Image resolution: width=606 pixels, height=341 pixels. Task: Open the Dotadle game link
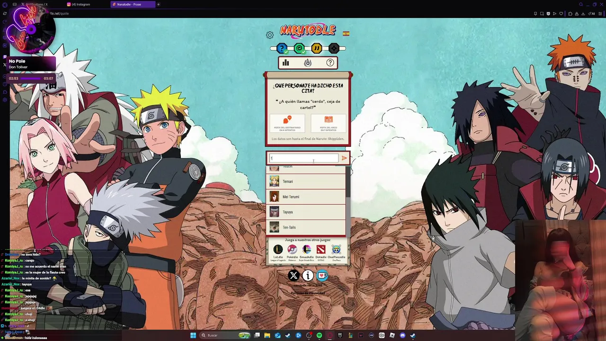pos(321,252)
